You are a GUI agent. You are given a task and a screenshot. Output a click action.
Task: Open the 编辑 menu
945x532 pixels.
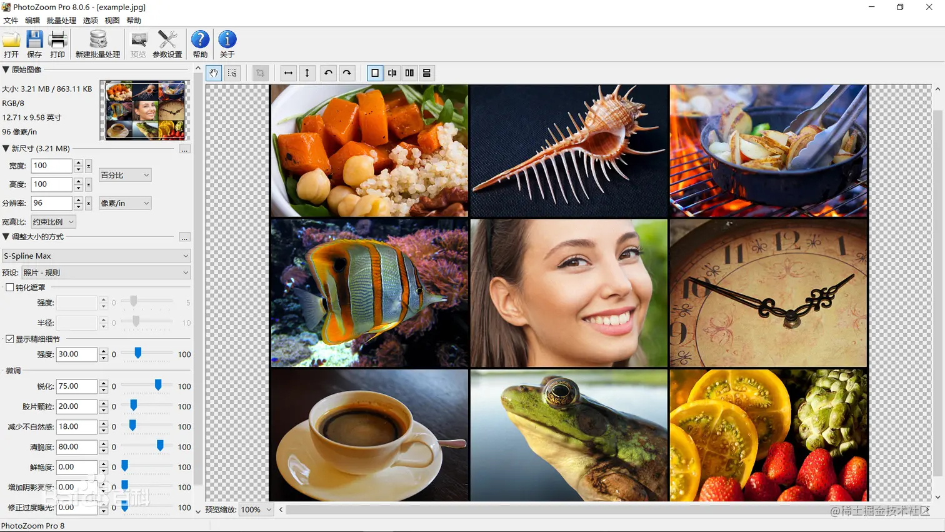coord(32,21)
